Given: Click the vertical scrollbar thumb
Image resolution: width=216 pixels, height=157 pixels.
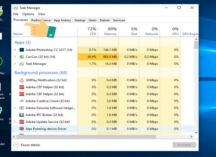Looking at the screenshot, I should click(x=196, y=45).
